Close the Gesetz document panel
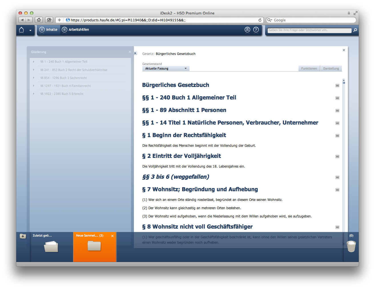 point(344,50)
